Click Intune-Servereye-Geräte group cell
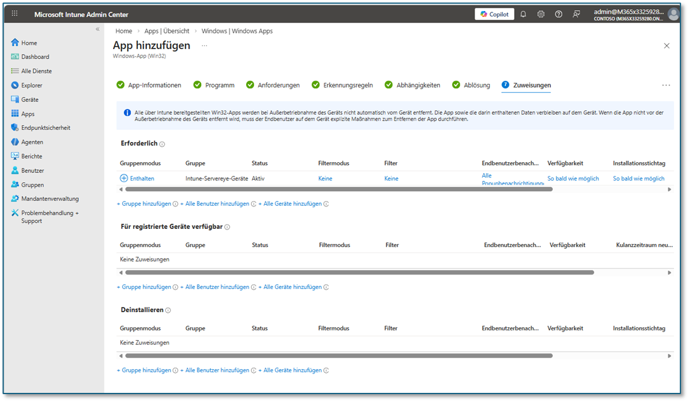 [x=217, y=179]
